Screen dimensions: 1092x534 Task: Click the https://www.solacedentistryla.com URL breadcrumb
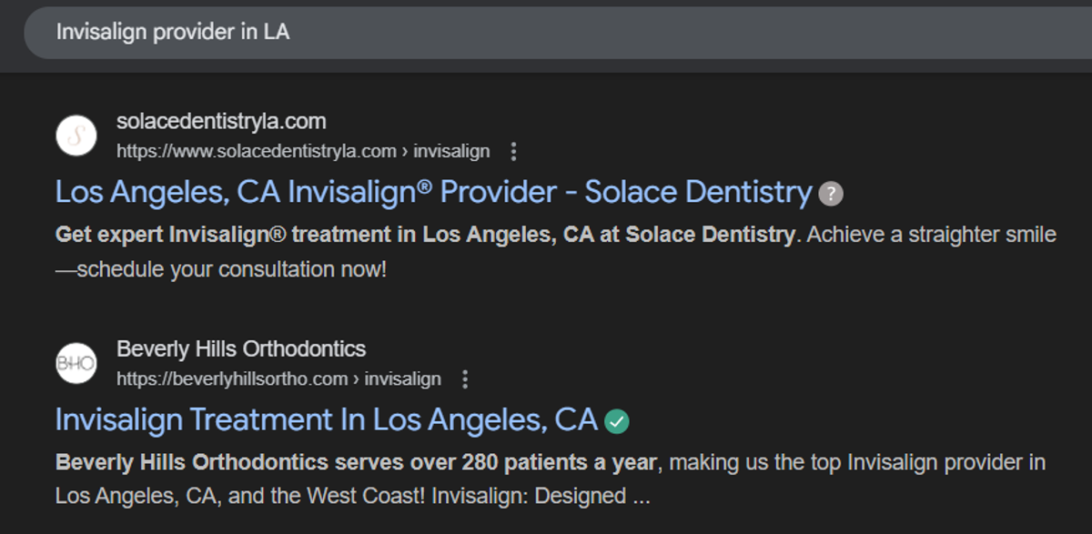(x=257, y=151)
